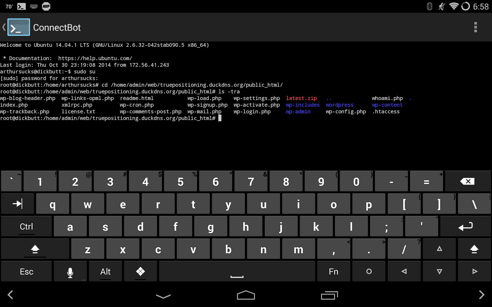This screenshot has height=307, width=492.
Task: Tap the number 0 key
Action: (x=356, y=181)
